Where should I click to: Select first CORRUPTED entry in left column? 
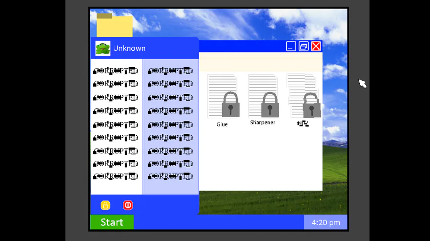pyautogui.click(x=116, y=71)
